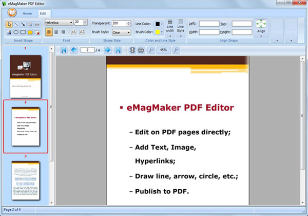The image size is (308, 216).
Task: Select the insert image tool
Action: point(9,32)
